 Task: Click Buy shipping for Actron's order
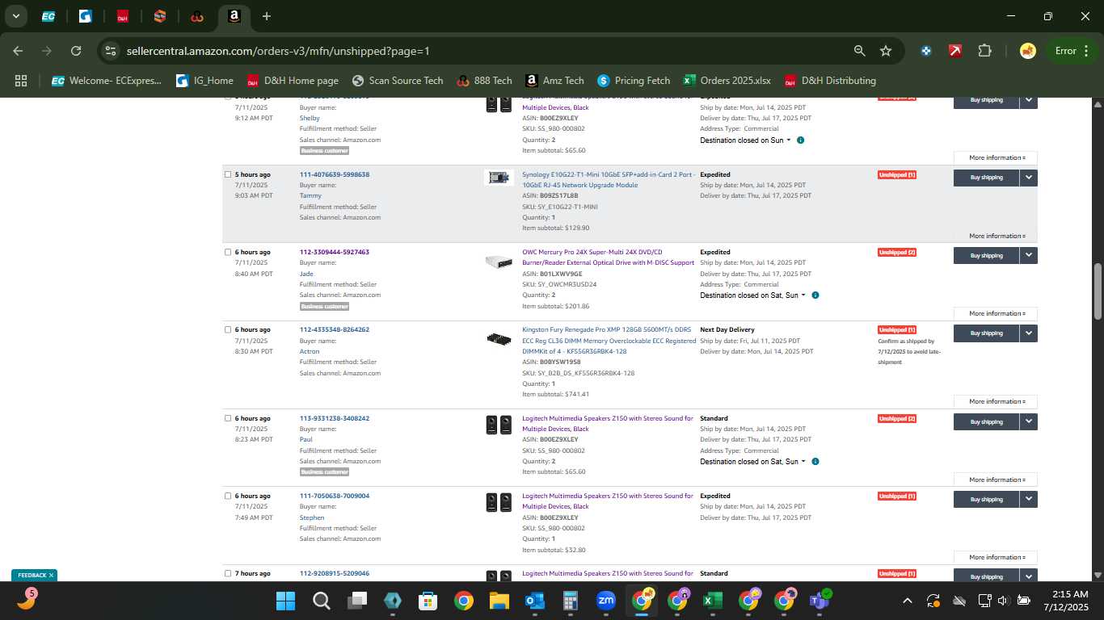986,333
